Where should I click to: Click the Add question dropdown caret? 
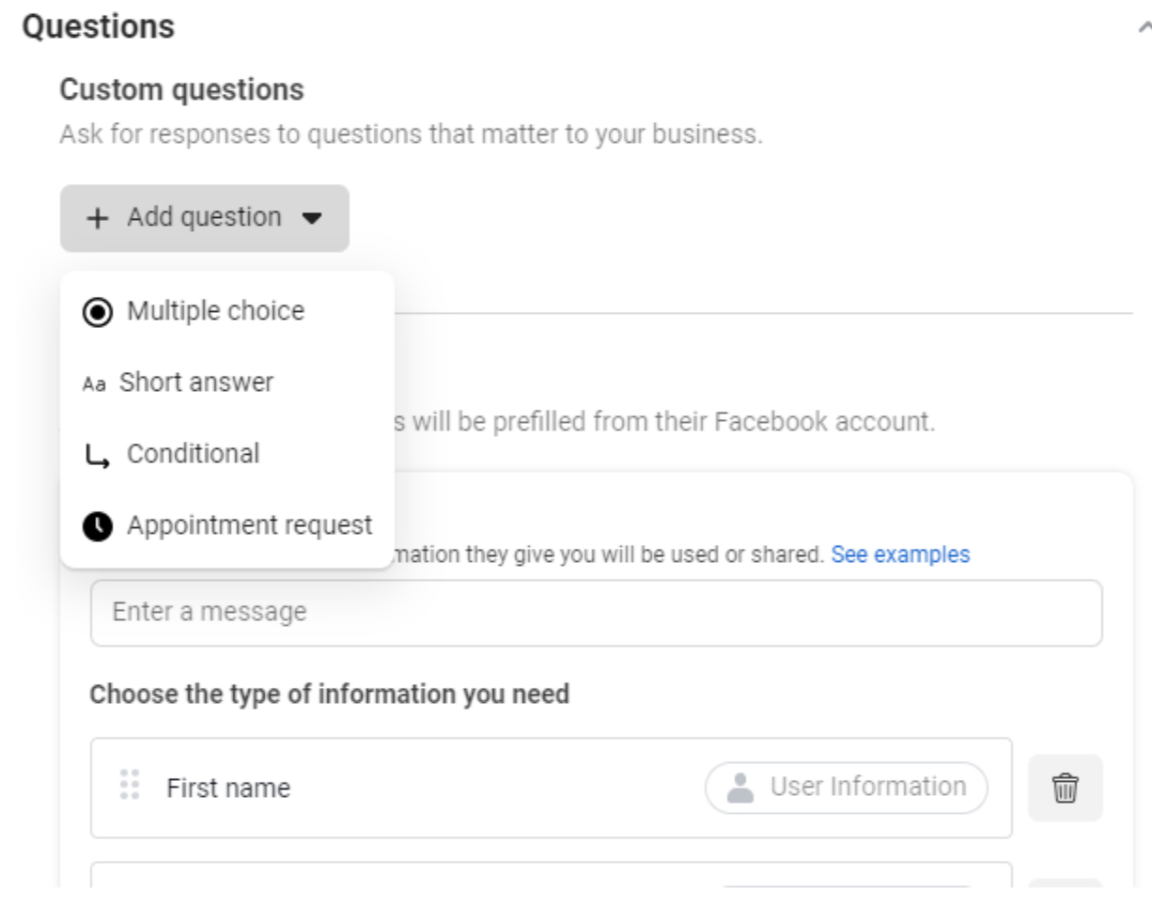[x=312, y=218]
